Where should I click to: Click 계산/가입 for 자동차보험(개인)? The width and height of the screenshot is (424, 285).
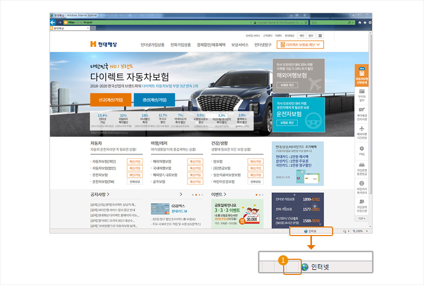point(135,161)
